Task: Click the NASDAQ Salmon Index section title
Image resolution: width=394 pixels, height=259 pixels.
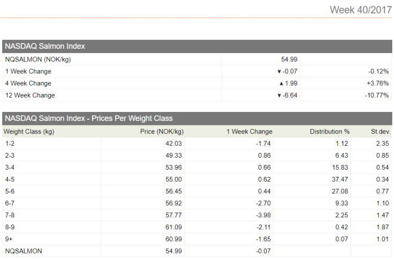Action: tap(45, 46)
